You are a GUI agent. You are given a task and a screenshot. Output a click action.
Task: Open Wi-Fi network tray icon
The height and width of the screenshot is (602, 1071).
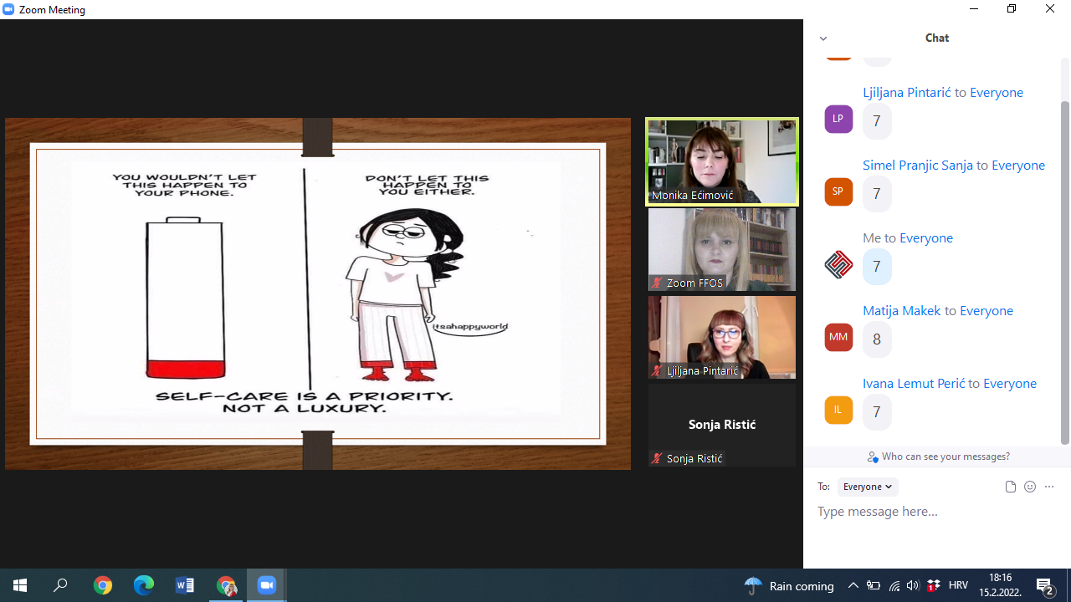(x=894, y=585)
